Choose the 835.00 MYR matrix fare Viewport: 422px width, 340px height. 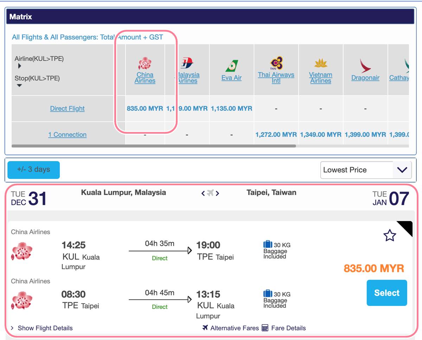coord(145,108)
